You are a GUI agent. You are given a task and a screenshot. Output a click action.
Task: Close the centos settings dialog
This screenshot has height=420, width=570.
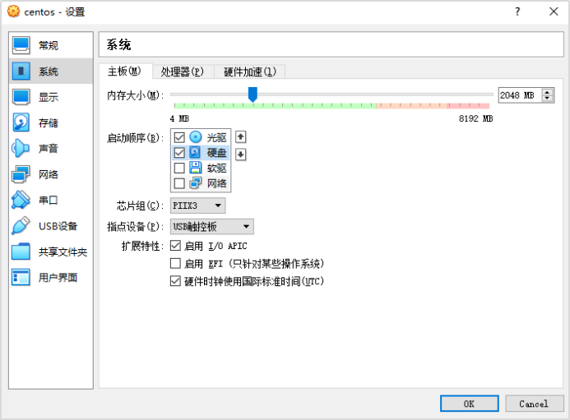coord(554,12)
